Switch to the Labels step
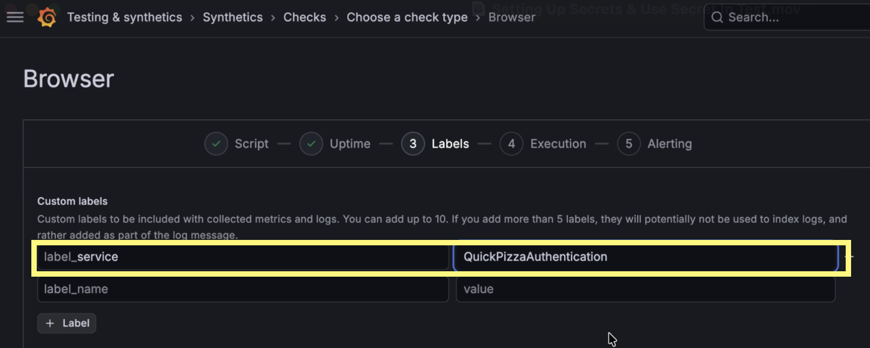870x348 pixels. point(451,144)
